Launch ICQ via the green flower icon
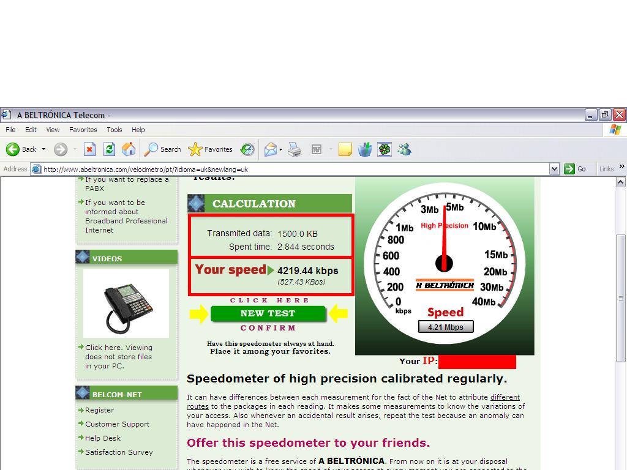This screenshot has height=470, width=627. pyautogui.click(x=385, y=149)
